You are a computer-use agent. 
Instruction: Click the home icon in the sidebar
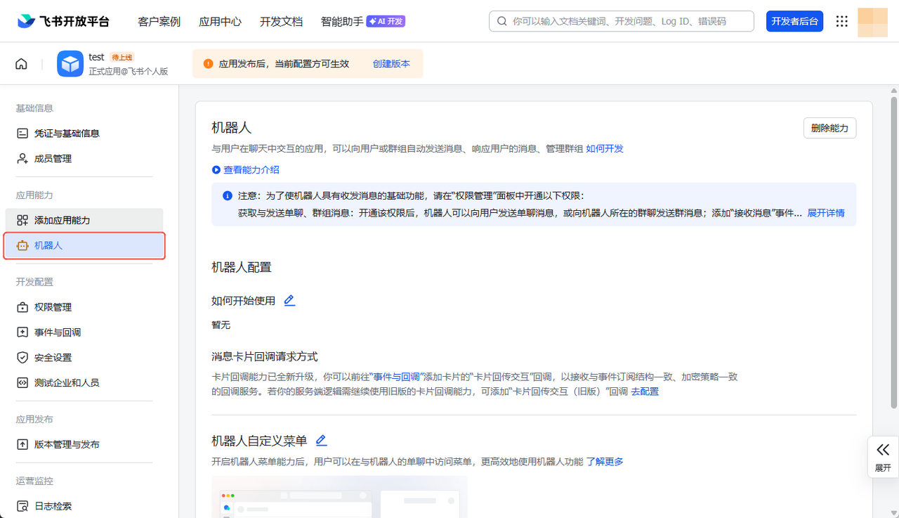click(21, 63)
